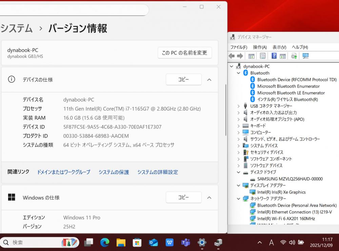Collapse the Bluetooth tree node
Screen dimensions: 339x251
coord(239,73)
